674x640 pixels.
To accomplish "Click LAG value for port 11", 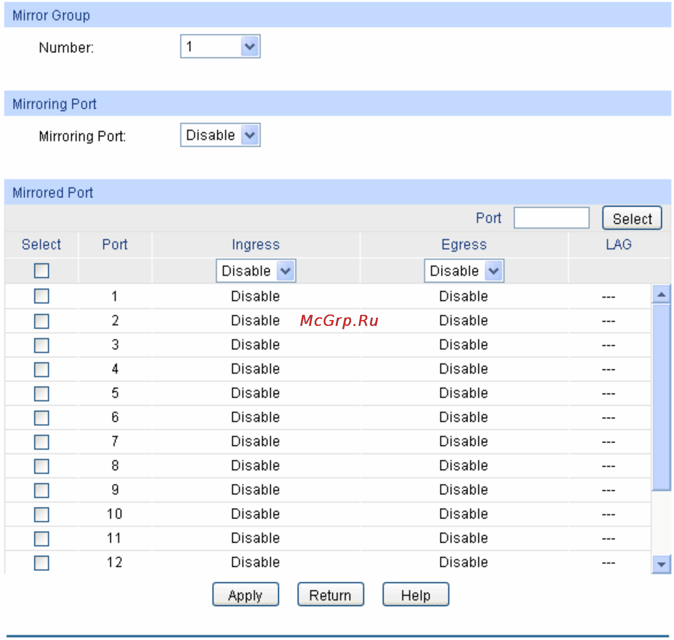I will tap(609, 539).
